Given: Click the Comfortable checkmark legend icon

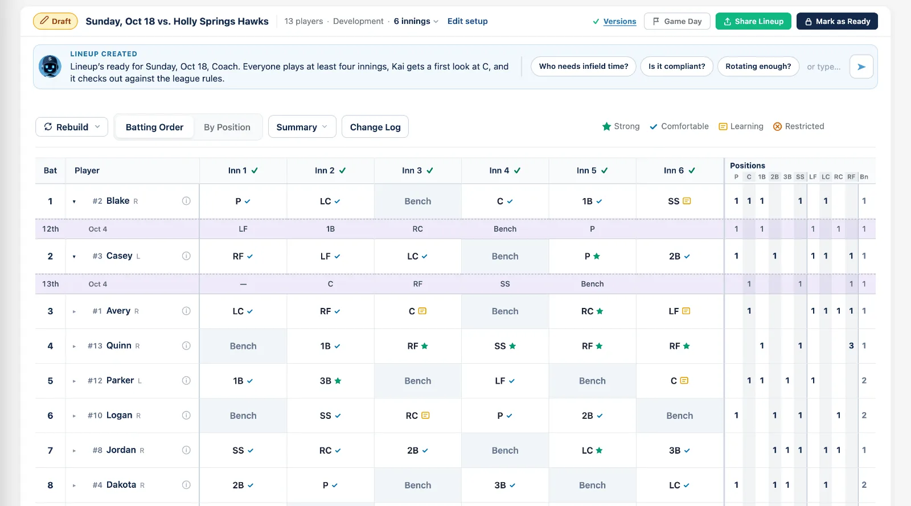Looking at the screenshot, I should (654, 126).
